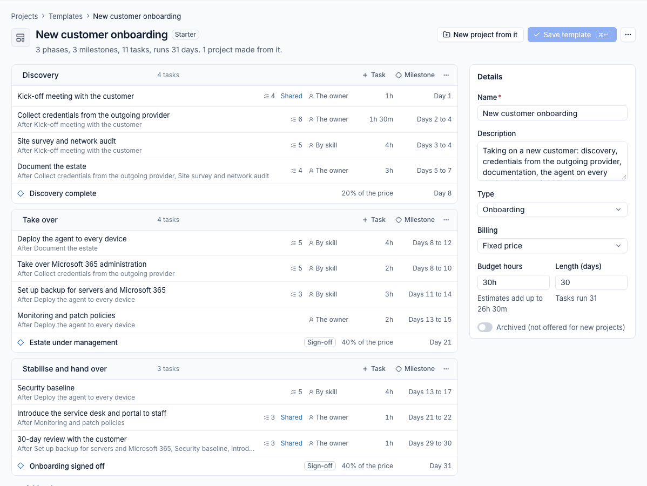Click checklist count 3 on 30-day review row

pyautogui.click(x=269, y=443)
